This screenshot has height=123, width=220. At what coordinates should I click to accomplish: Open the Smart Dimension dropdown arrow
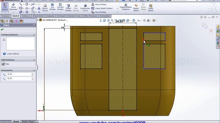tap(13, 12)
